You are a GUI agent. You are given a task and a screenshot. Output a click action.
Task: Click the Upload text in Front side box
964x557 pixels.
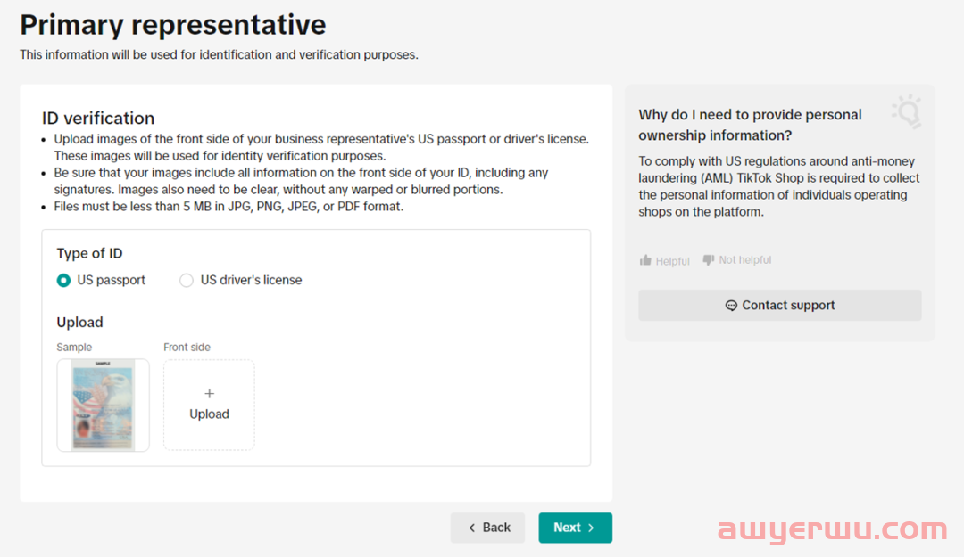click(x=209, y=414)
